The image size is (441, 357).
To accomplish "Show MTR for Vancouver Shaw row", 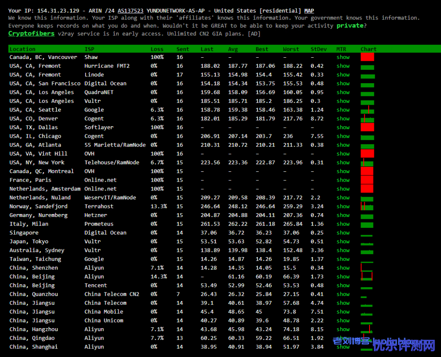I will click(x=343, y=57).
